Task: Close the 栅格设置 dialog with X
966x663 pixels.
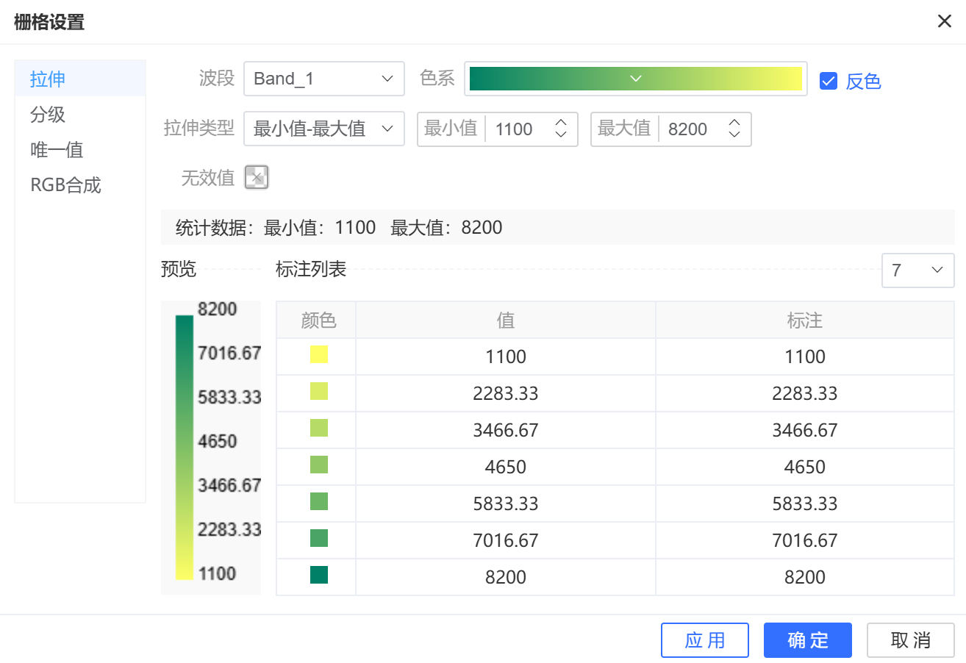Action: [x=944, y=21]
